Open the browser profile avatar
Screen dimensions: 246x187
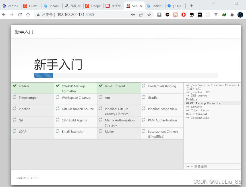click(x=240, y=15)
